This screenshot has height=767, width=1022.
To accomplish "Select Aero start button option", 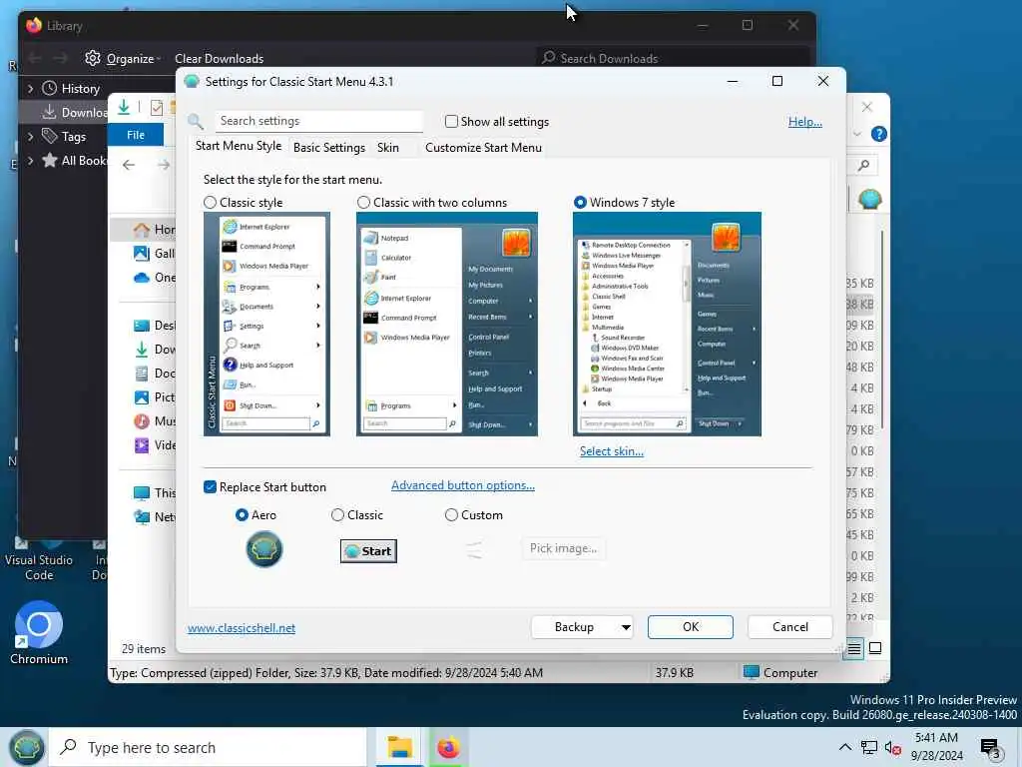I will [242, 515].
